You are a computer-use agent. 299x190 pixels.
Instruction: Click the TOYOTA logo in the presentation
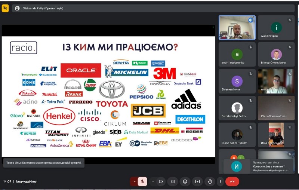point(112,94)
